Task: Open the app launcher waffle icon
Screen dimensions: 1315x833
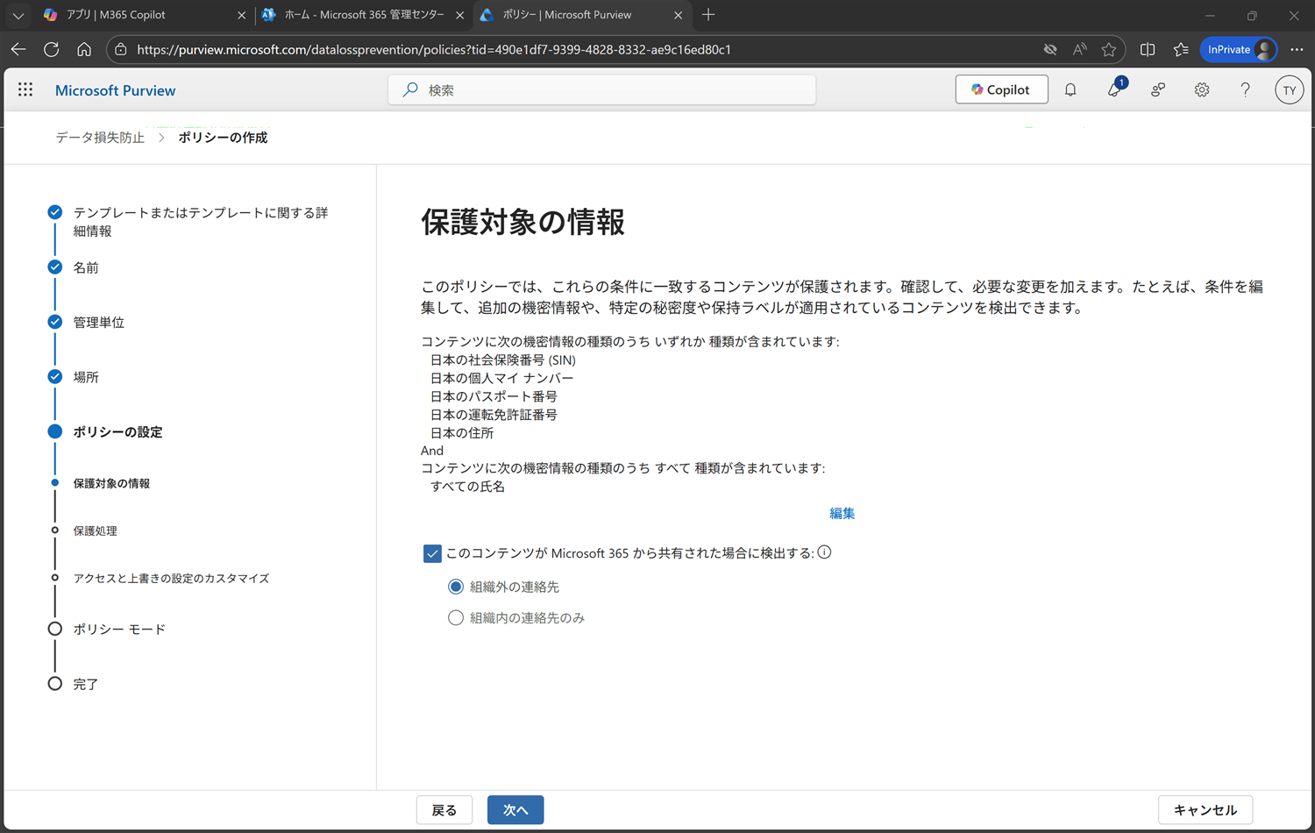Action: click(25, 89)
